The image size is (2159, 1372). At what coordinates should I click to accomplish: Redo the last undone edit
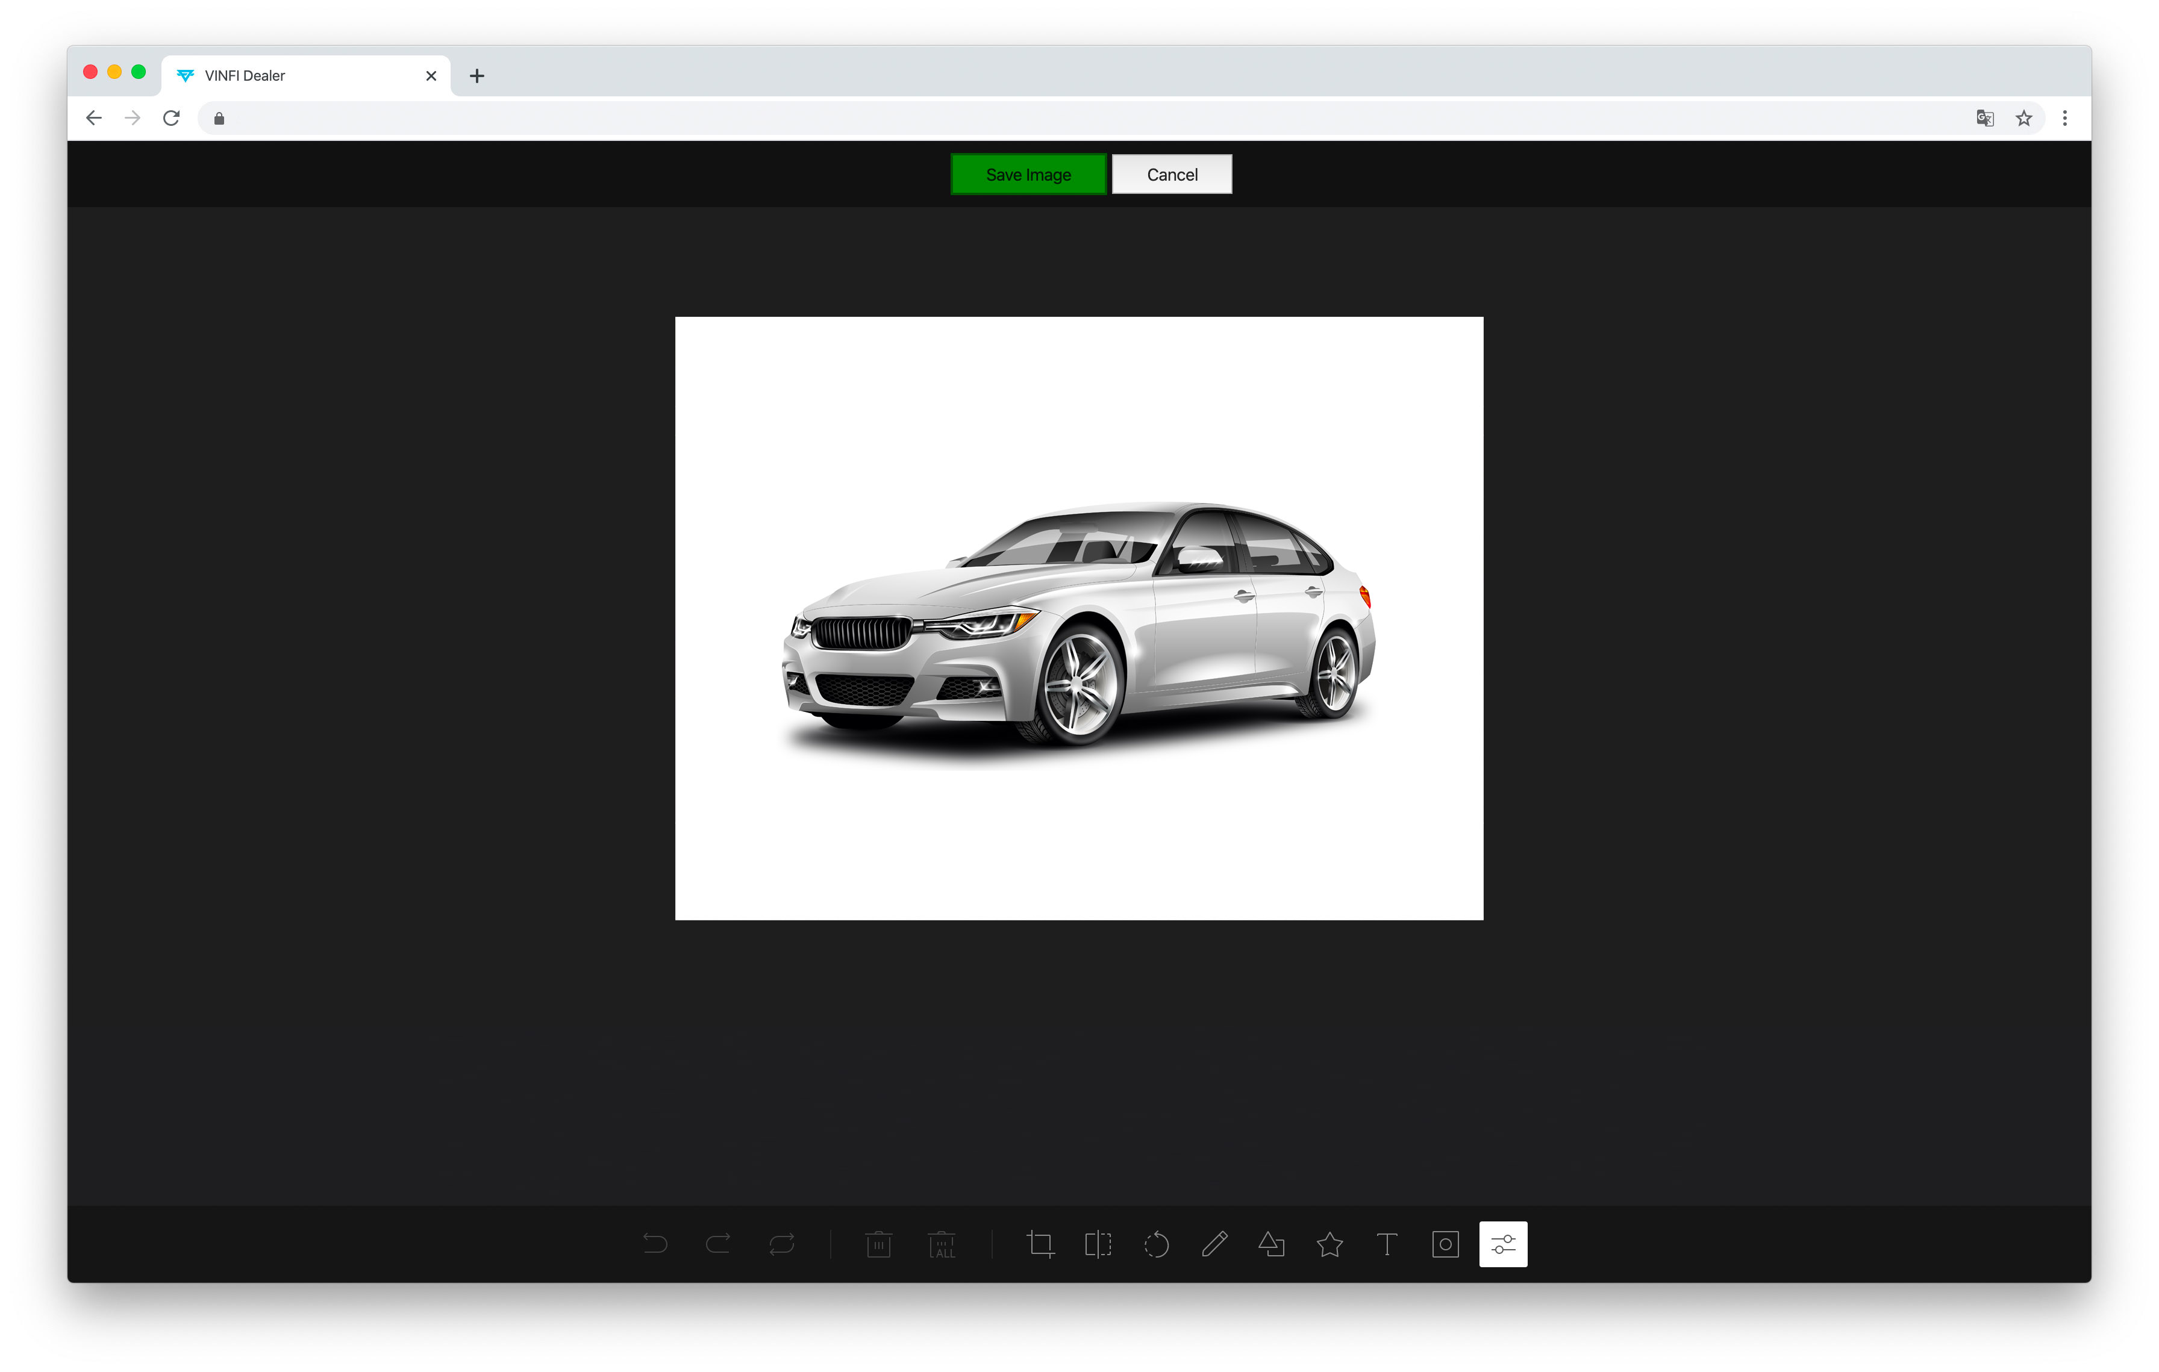[718, 1244]
